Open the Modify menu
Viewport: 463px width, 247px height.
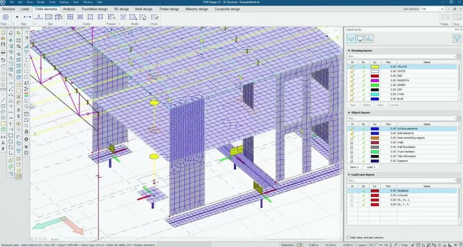click(41, 2)
